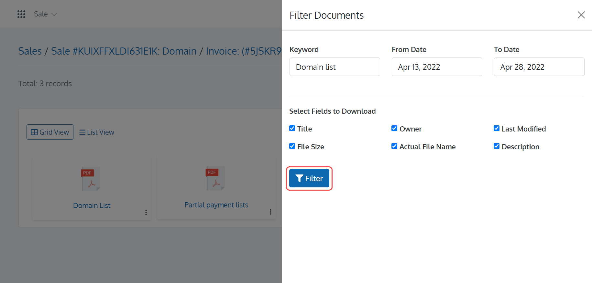Image resolution: width=592 pixels, height=283 pixels.
Task: Toggle the File Size checkbox
Action: (292, 146)
